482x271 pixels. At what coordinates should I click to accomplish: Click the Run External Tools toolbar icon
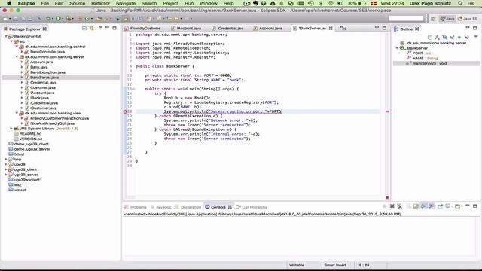tap(69, 18)
